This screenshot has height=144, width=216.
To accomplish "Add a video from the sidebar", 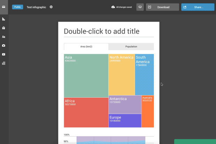I will (3, 54).
